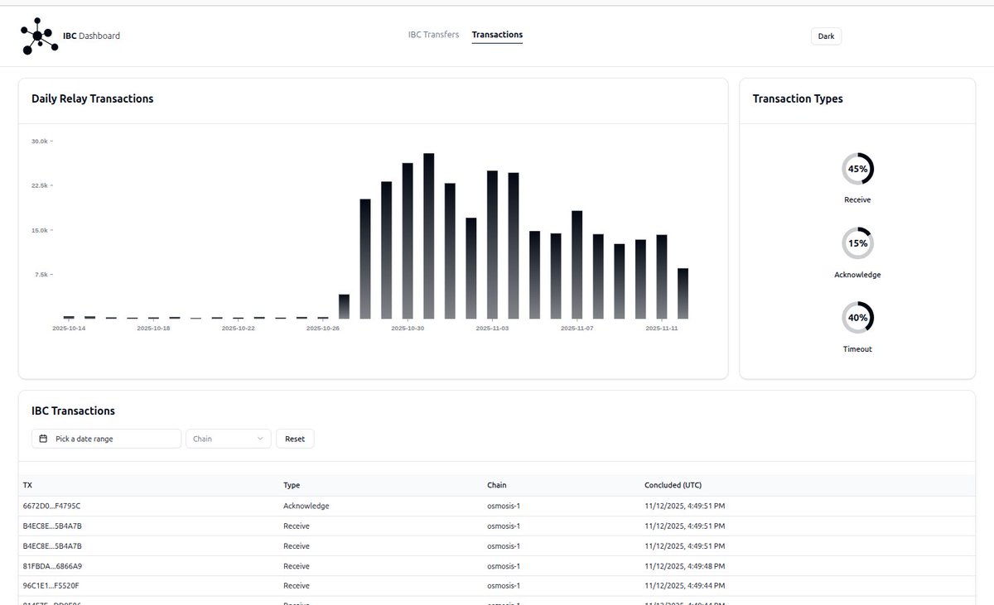Click the calendar icon in date range picker
994x605 pixels.
(43, 439)
